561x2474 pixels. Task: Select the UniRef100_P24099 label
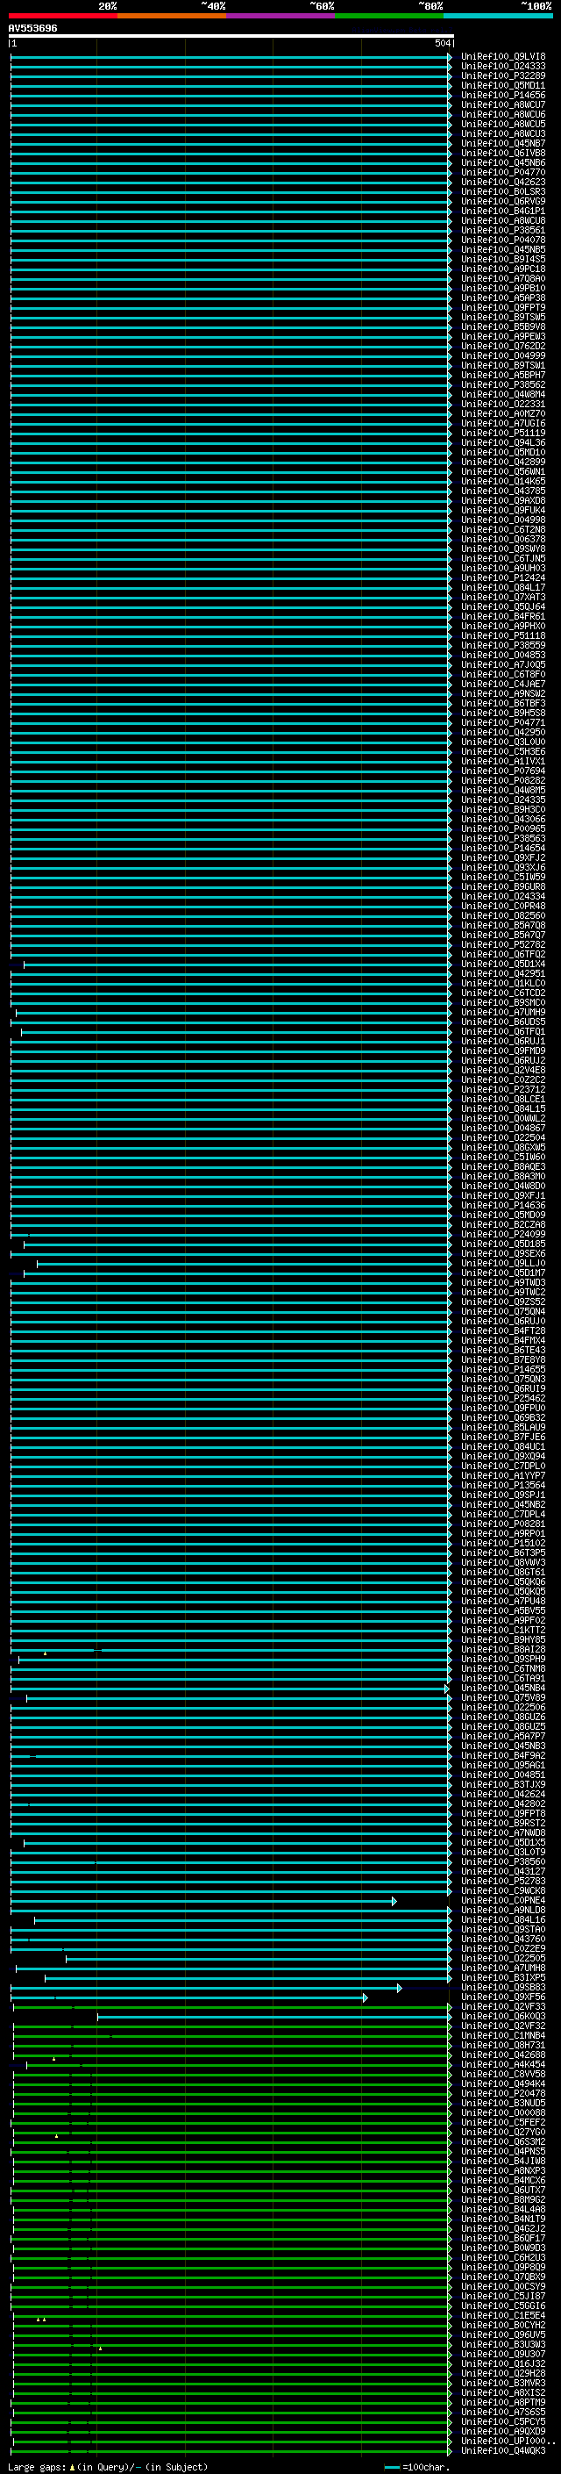pyautogui.click(x=502, y=1234)
